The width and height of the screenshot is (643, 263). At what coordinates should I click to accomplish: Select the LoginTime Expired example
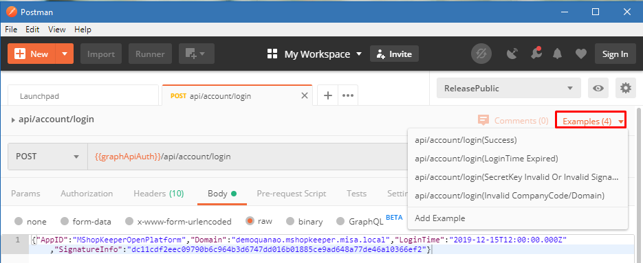[x=518, y=159]
